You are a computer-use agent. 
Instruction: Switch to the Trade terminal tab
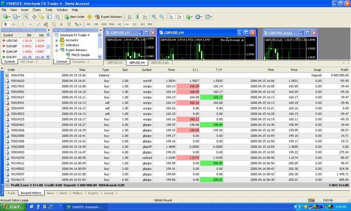11,193
